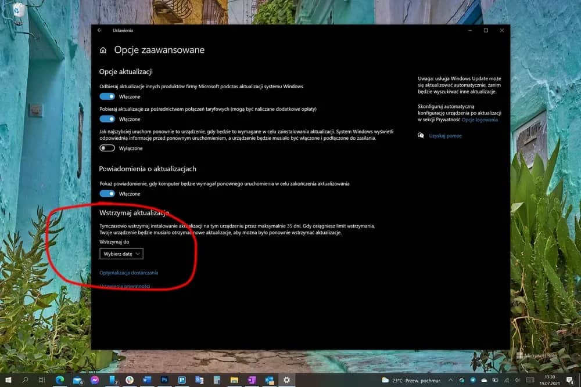Open Outlook from the taskbar
581x387 pixels.
(270, 381)
